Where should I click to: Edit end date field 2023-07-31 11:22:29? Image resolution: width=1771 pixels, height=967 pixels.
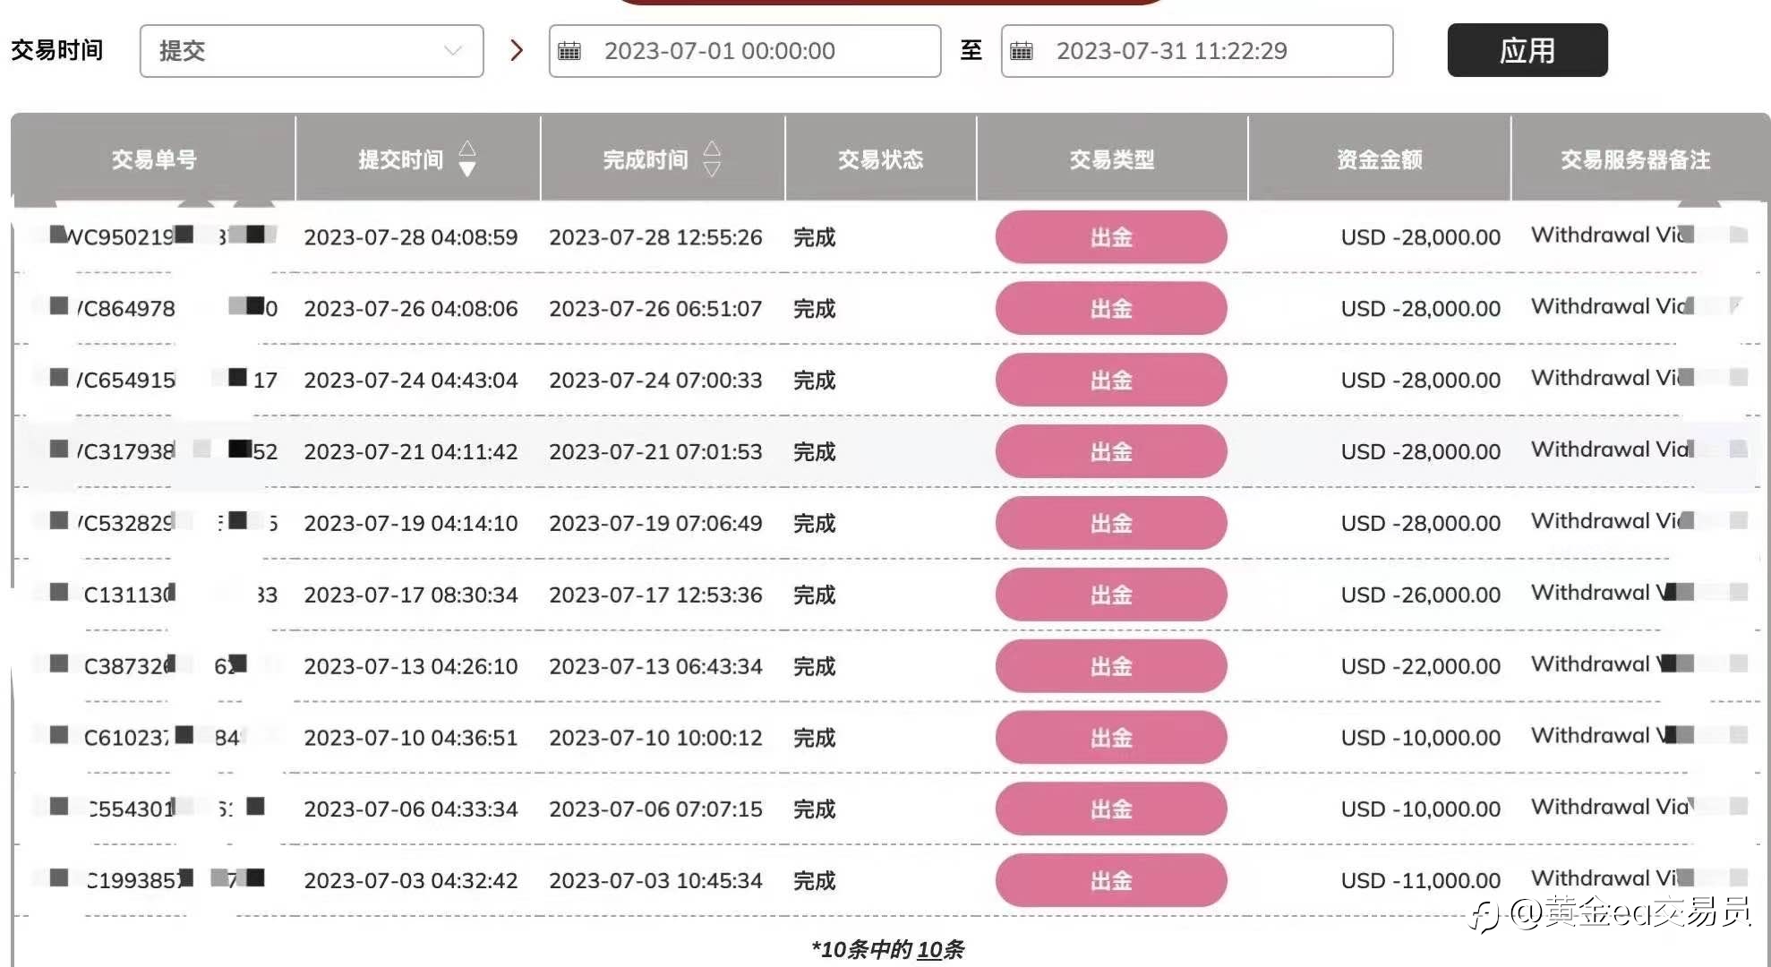(1197, 51)
